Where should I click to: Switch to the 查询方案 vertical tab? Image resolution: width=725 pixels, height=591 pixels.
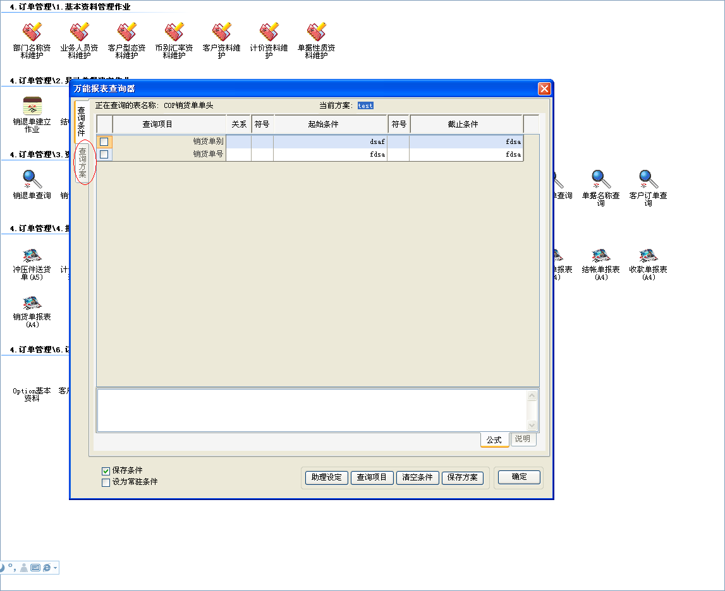[x=83, y=163]
